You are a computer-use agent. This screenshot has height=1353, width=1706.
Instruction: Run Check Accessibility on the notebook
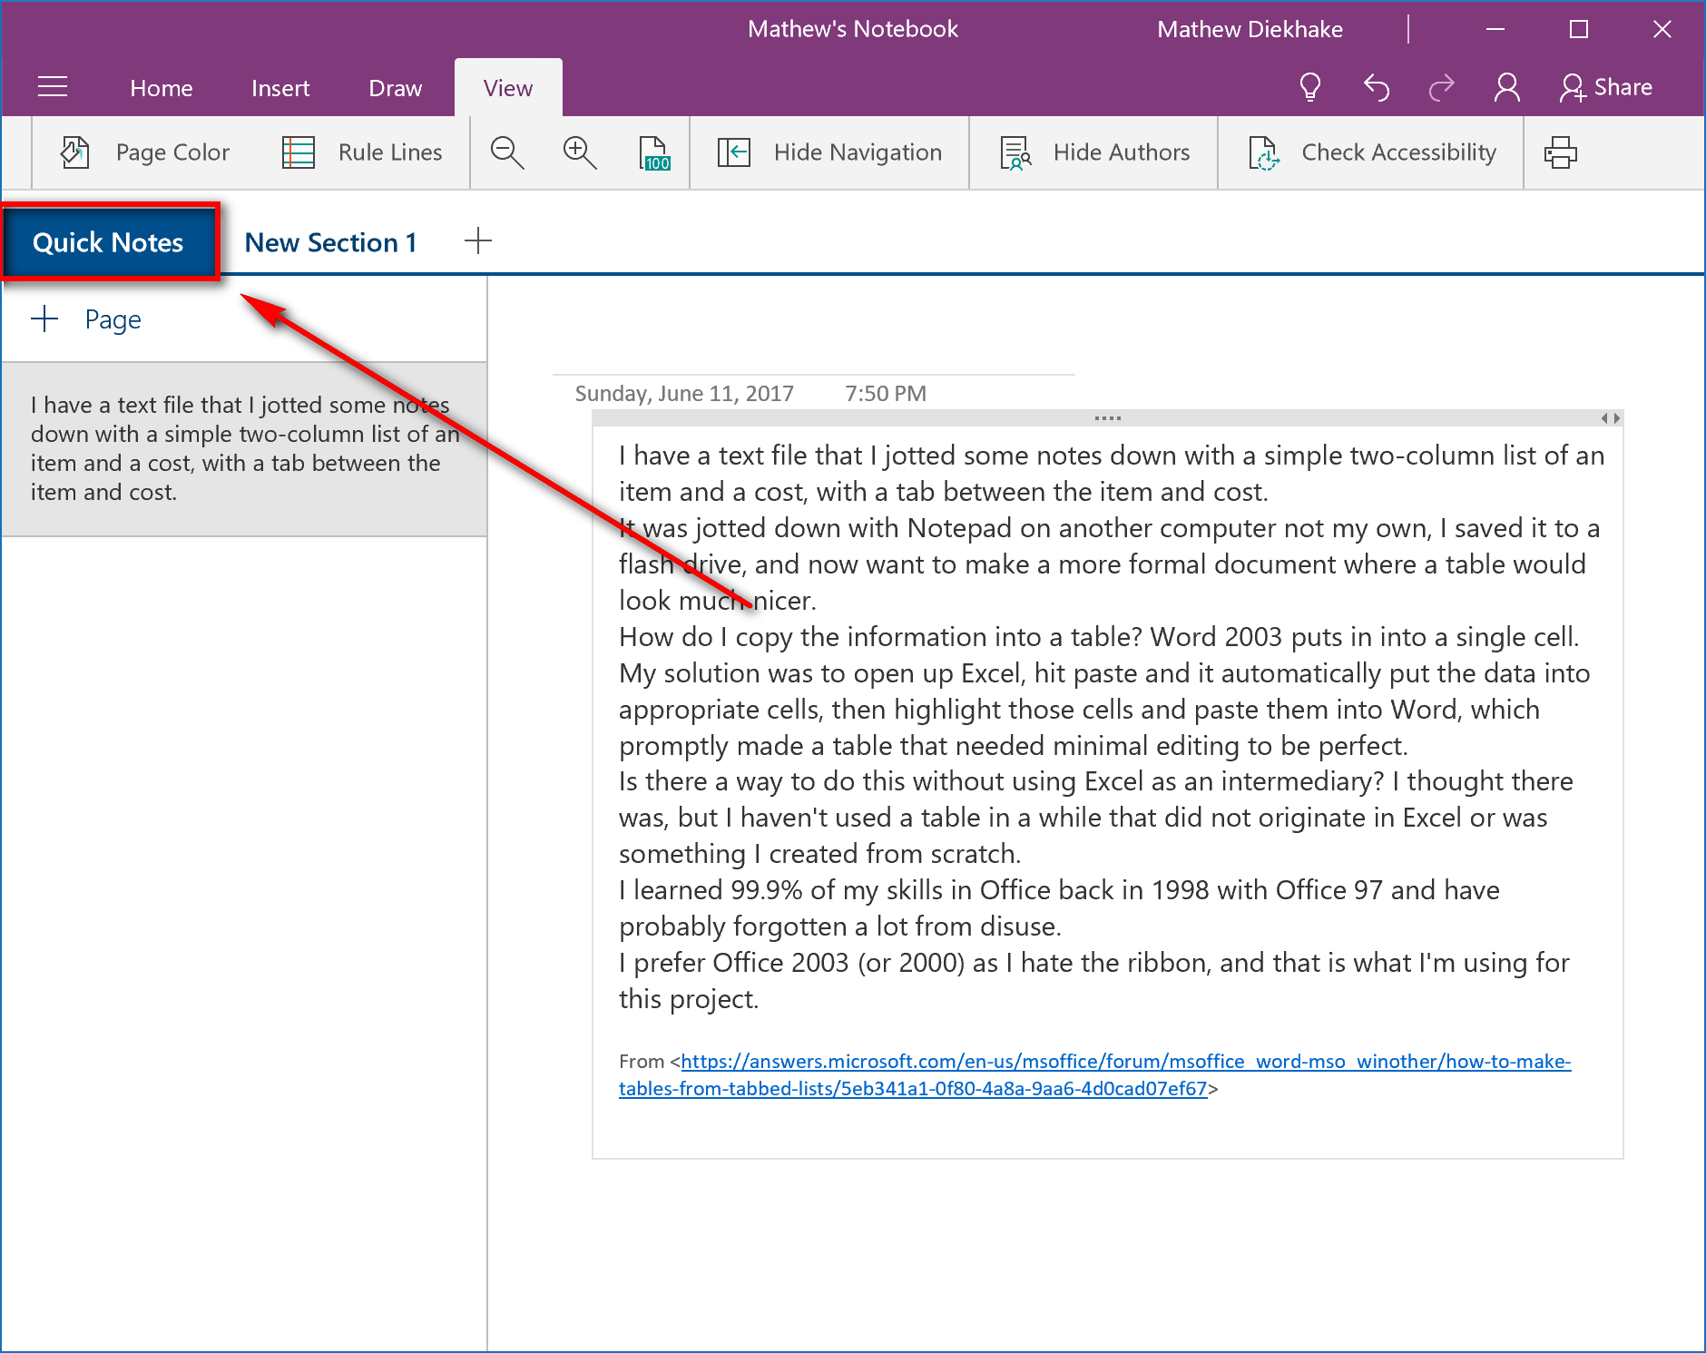tap(1370, 152)
